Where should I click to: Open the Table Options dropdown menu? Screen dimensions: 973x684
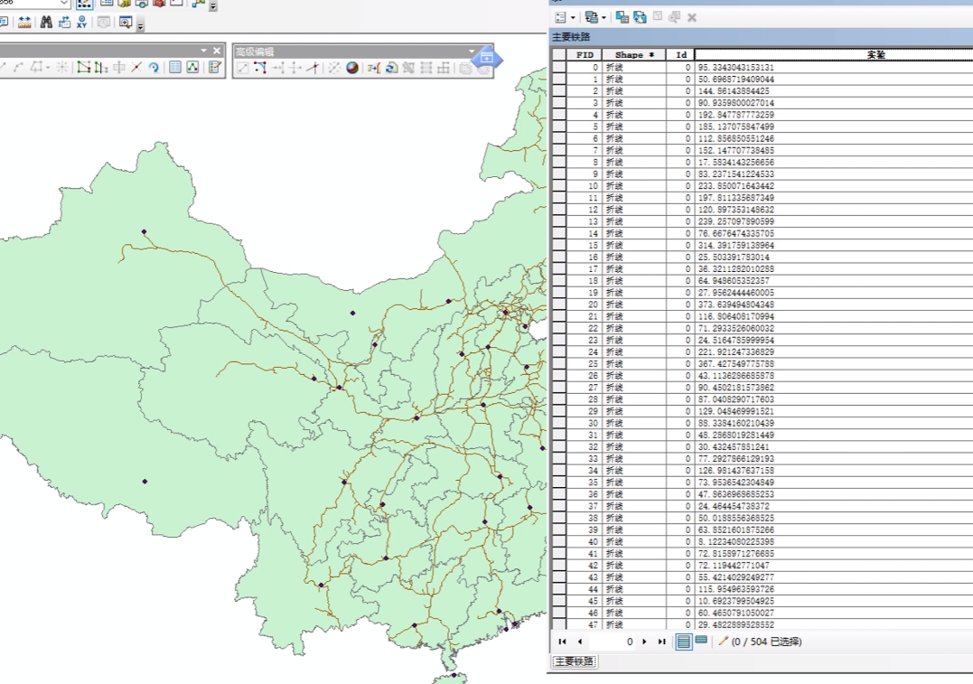tap(572, 17)
